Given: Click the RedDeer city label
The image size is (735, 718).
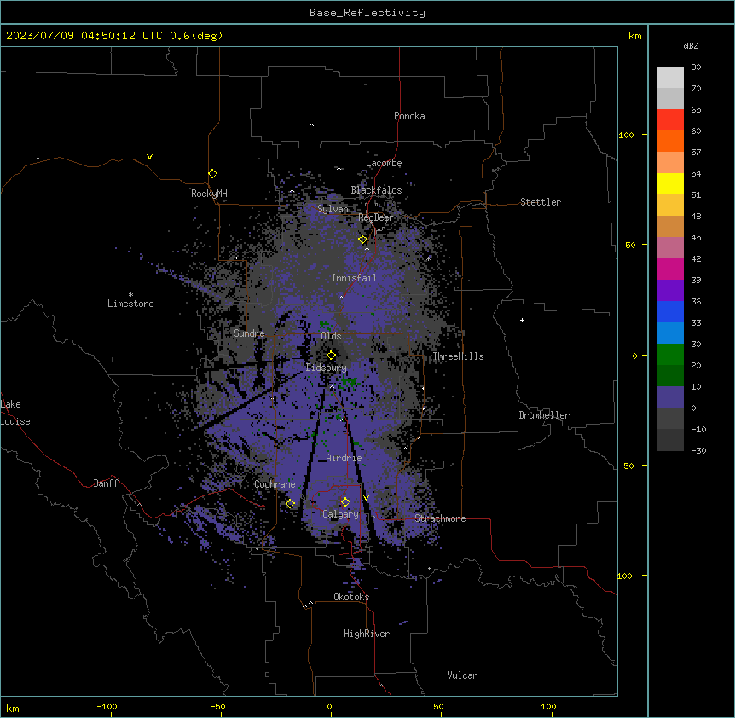Looking at the screenshot, I should pos(375,217).
